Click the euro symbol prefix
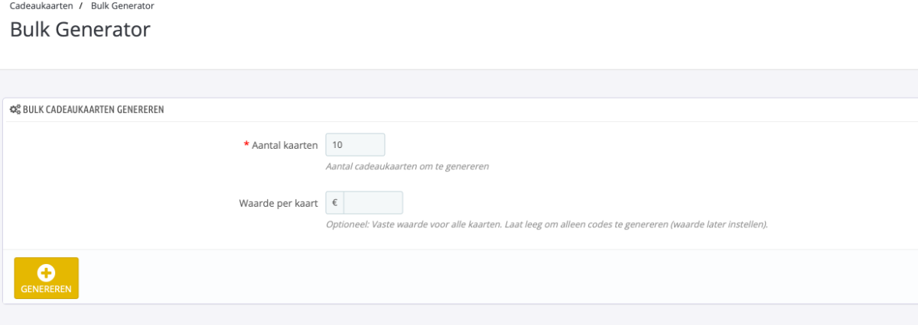The height and width of the screenshot is (325, 918). [x=335, y=203]
